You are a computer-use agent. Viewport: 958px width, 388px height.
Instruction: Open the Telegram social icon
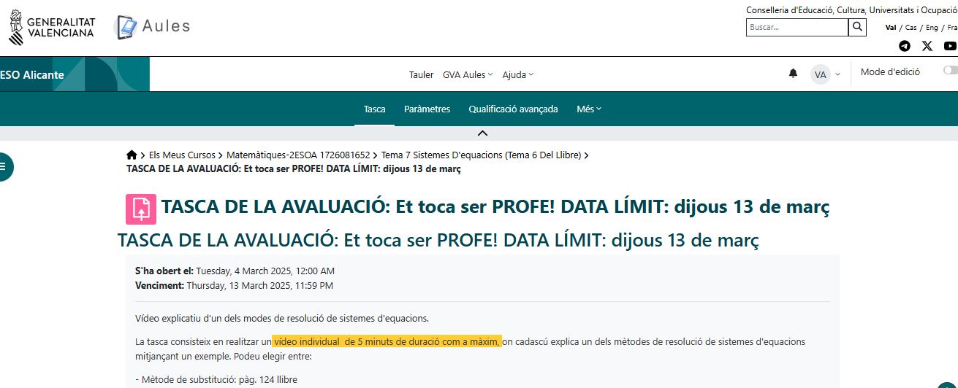pos(905,46)
